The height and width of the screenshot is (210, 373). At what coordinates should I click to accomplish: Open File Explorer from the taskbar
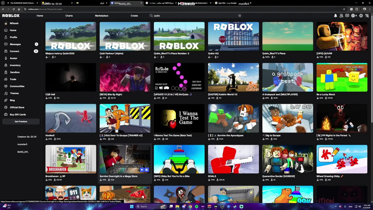[177, 206]
